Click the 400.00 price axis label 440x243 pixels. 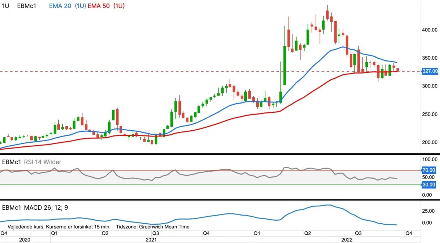click(x=429, y=30)
